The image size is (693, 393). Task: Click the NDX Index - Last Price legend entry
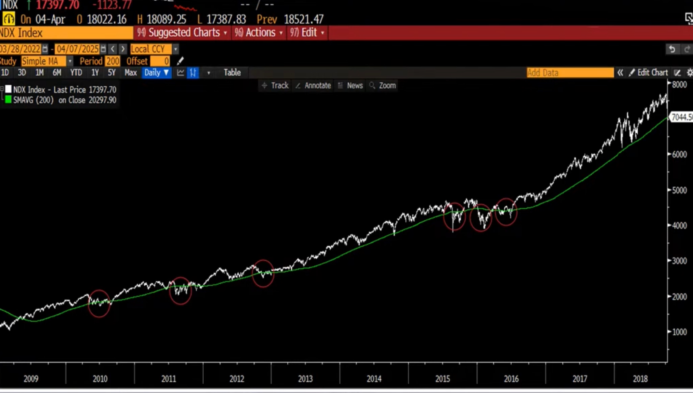click(64, 89)
